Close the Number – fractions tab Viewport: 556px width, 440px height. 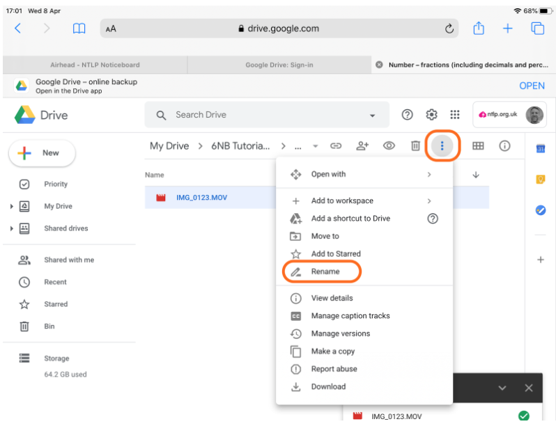point(379,65)
